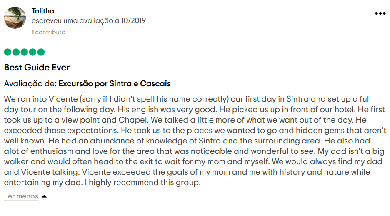390x216 pixels.
Task: Click the up arrow beside Ler menos
Action: 44,196
